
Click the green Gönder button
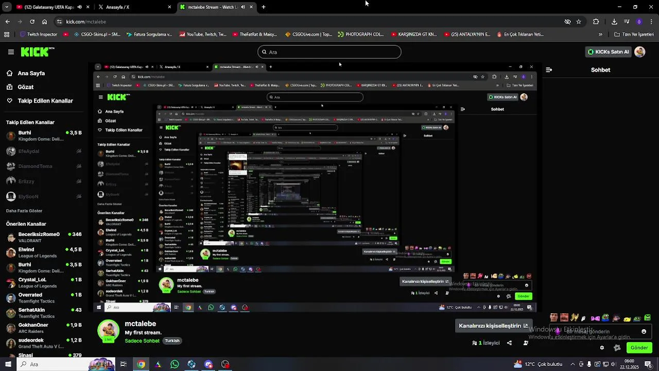(639, 348)
